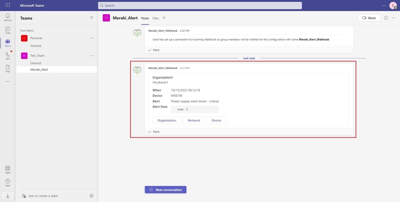
Task: Open Chat in the left rail
Action: pyautogui.click(x=8, y=30)
